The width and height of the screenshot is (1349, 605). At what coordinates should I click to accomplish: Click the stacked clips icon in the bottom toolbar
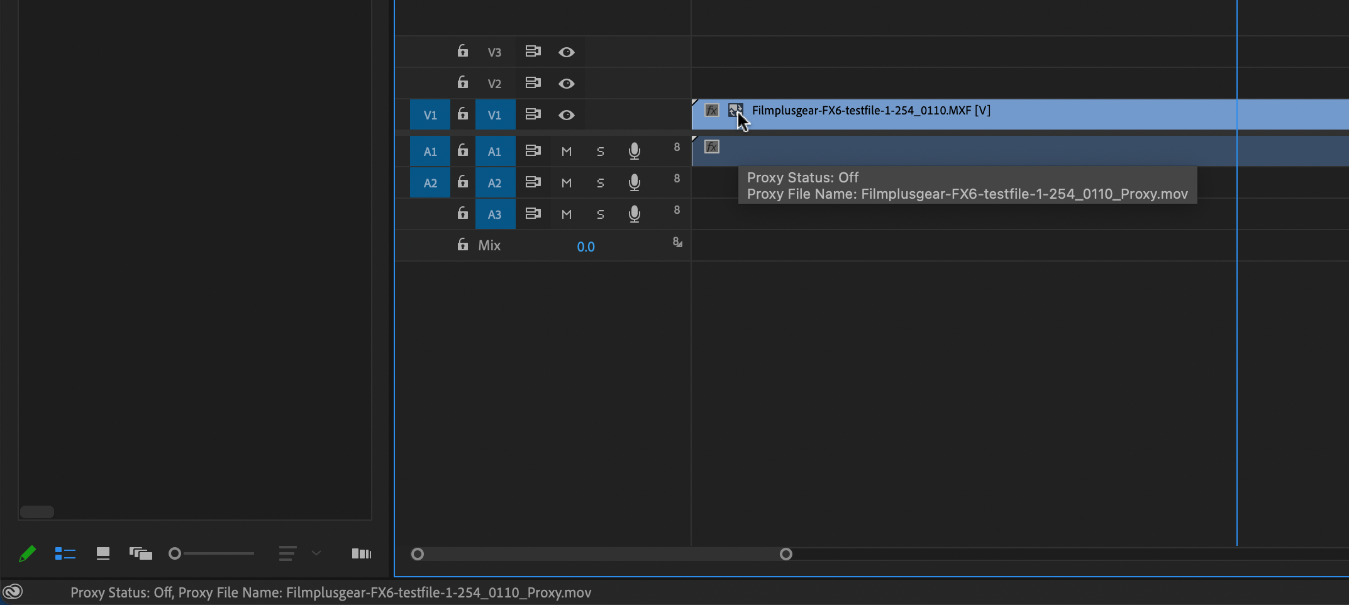[140, 553]
